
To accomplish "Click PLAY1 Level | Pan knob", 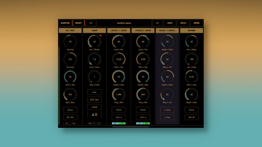I will tap(119, 42).
